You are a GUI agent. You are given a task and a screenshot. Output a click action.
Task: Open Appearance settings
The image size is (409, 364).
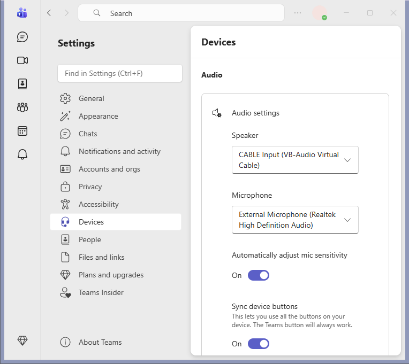click(x=116, y=116)
